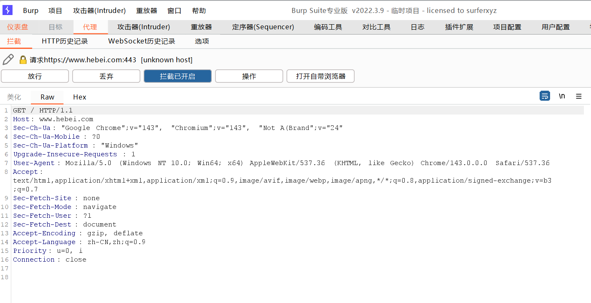The image size is (591, 303).
Task: Click the Priority: u=0, i line
Action: click(48, 251)
